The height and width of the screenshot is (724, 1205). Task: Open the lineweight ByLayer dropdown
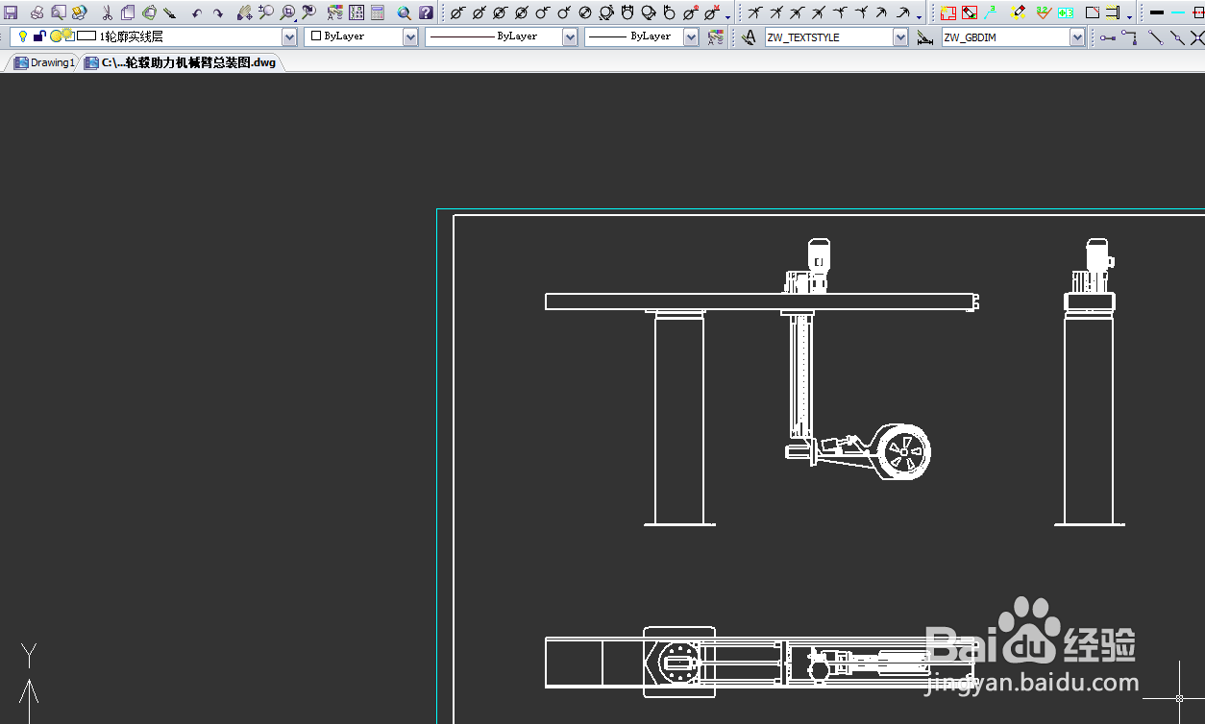coord(691,36)
